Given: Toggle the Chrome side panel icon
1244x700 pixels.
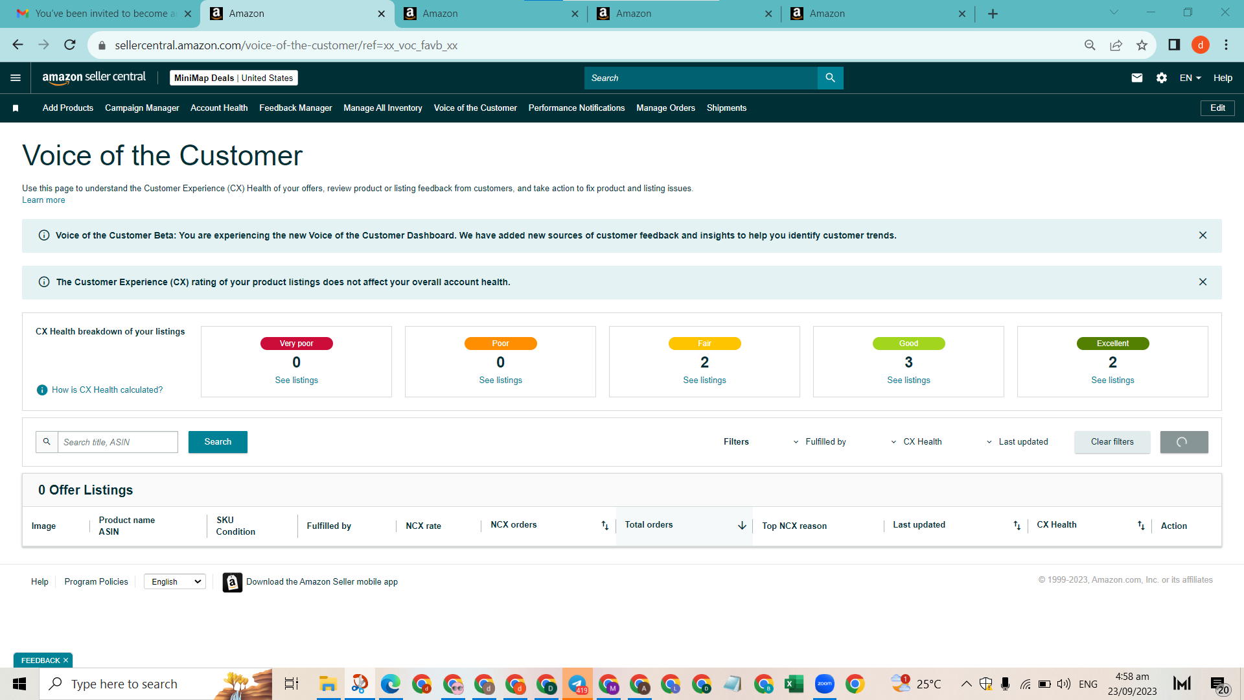Looking at the screenshot, I should click(x=1174, y=45).
